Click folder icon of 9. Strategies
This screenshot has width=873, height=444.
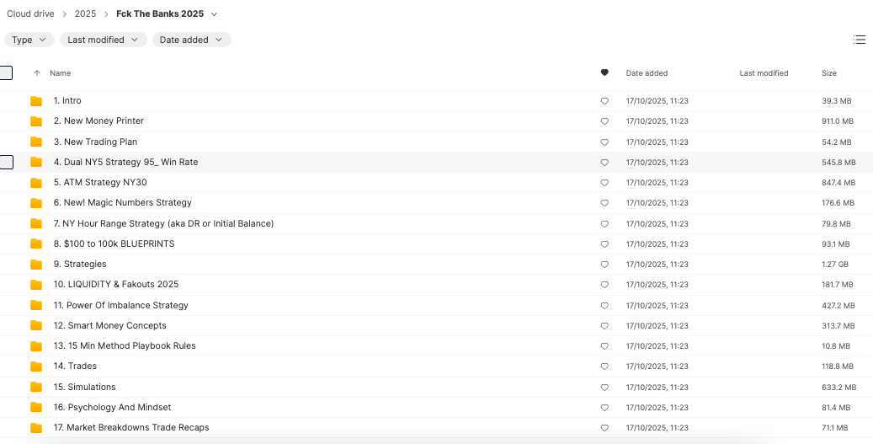(36, 265)
